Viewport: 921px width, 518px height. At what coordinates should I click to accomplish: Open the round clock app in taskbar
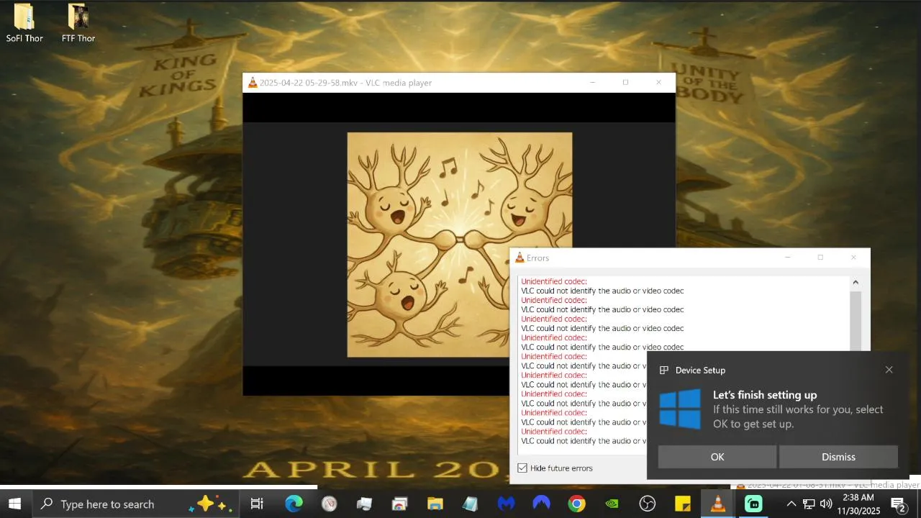[329, 504]
